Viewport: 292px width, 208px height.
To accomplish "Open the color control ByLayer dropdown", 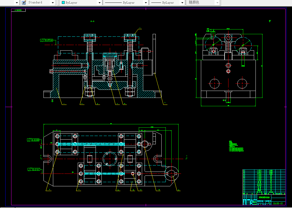I will tap(99, 3).
